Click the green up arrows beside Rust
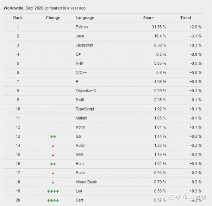Viewport: 212px width, 206px height. pos(53,164)
